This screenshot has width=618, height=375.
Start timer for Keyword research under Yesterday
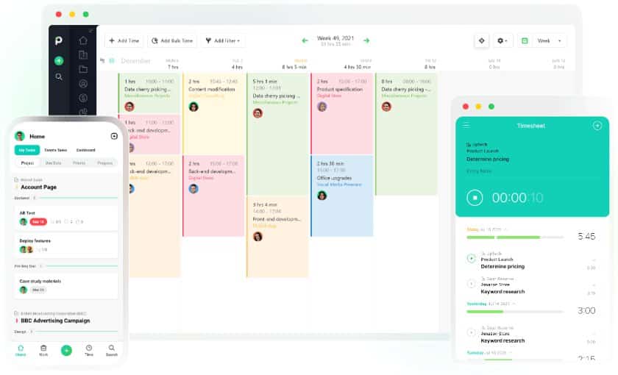pos(471,332)
